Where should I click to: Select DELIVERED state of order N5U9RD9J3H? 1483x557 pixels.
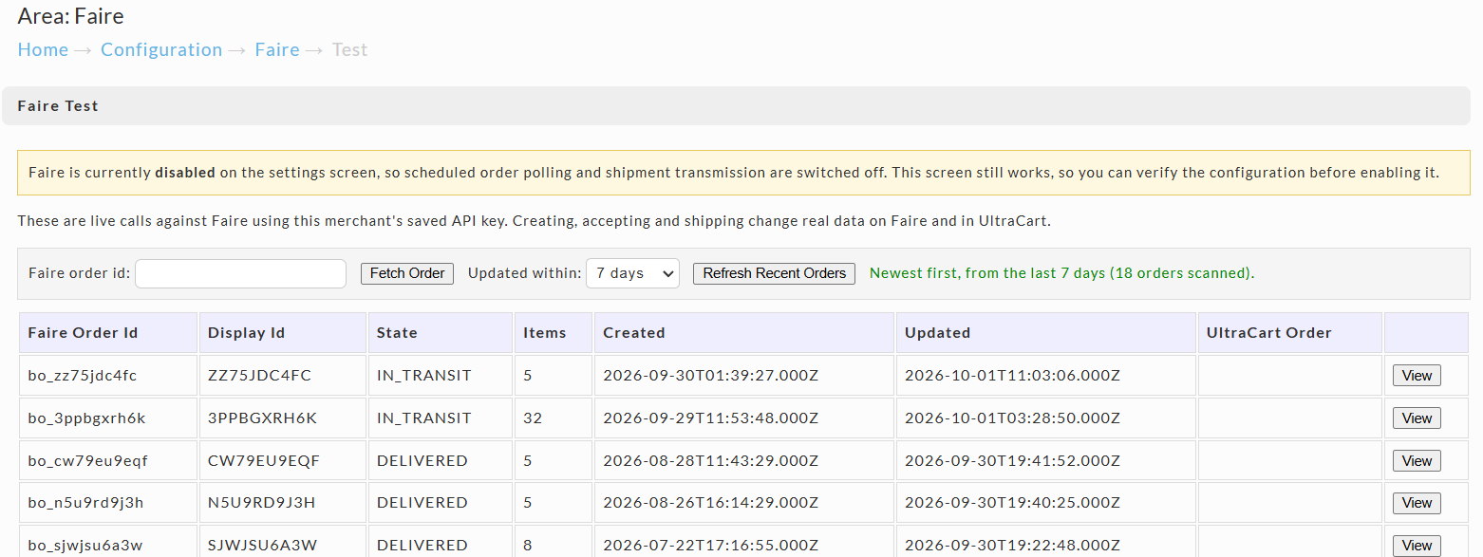[440, 503]
